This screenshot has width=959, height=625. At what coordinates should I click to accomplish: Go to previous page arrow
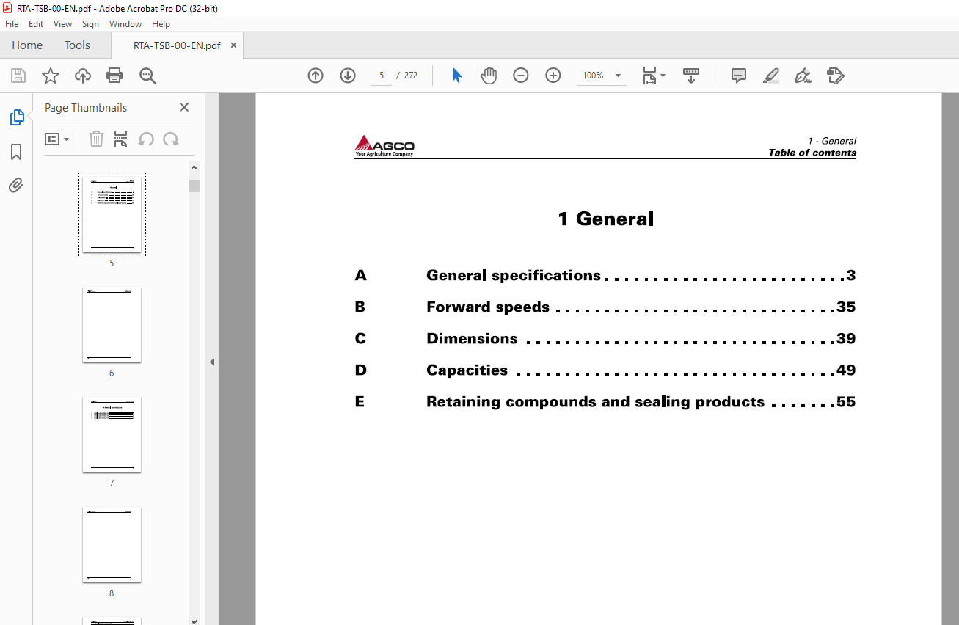316,76
